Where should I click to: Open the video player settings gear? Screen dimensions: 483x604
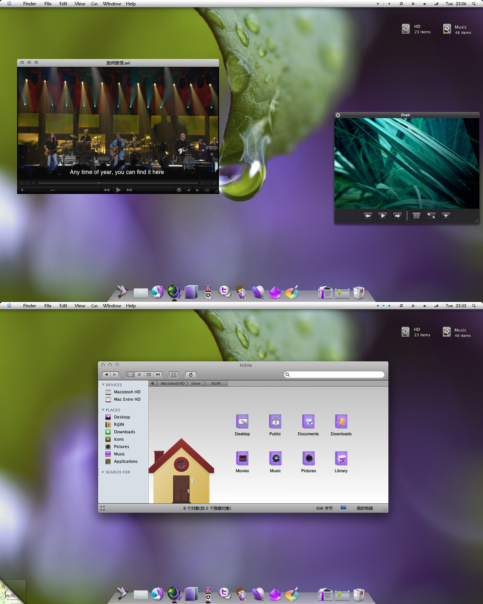click(179, 190)
